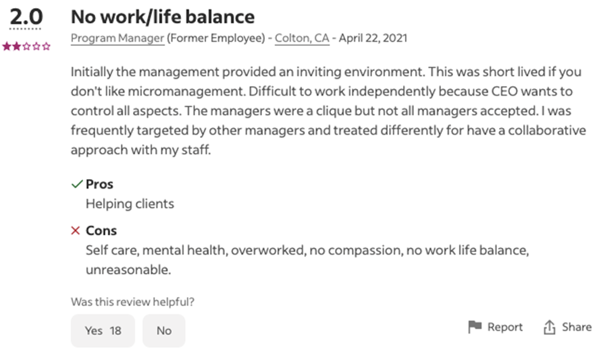Click the red Cons X icon
Image resolution: width=599 pixels, height=355 pixels.
point(76,230)
